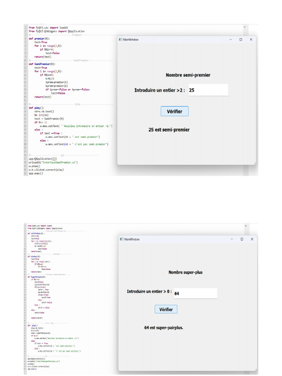Click the super-plus MainWindow title icon

point(122,239)
